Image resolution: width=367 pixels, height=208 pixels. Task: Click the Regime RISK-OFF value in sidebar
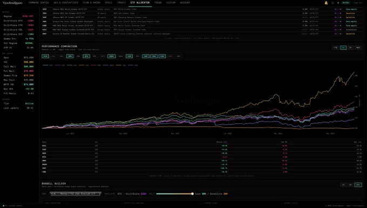[28, 16]
